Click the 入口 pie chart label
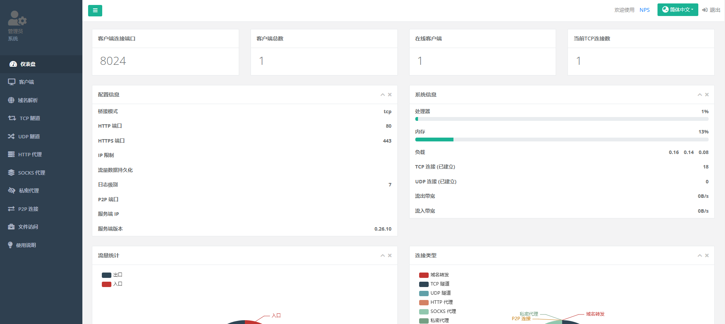725x324 pixels. pyautogui.click(x=276, y=316)
